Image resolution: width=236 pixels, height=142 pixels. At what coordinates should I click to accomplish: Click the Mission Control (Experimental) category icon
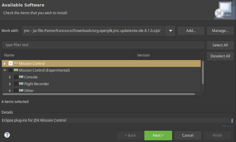point(16,70)
